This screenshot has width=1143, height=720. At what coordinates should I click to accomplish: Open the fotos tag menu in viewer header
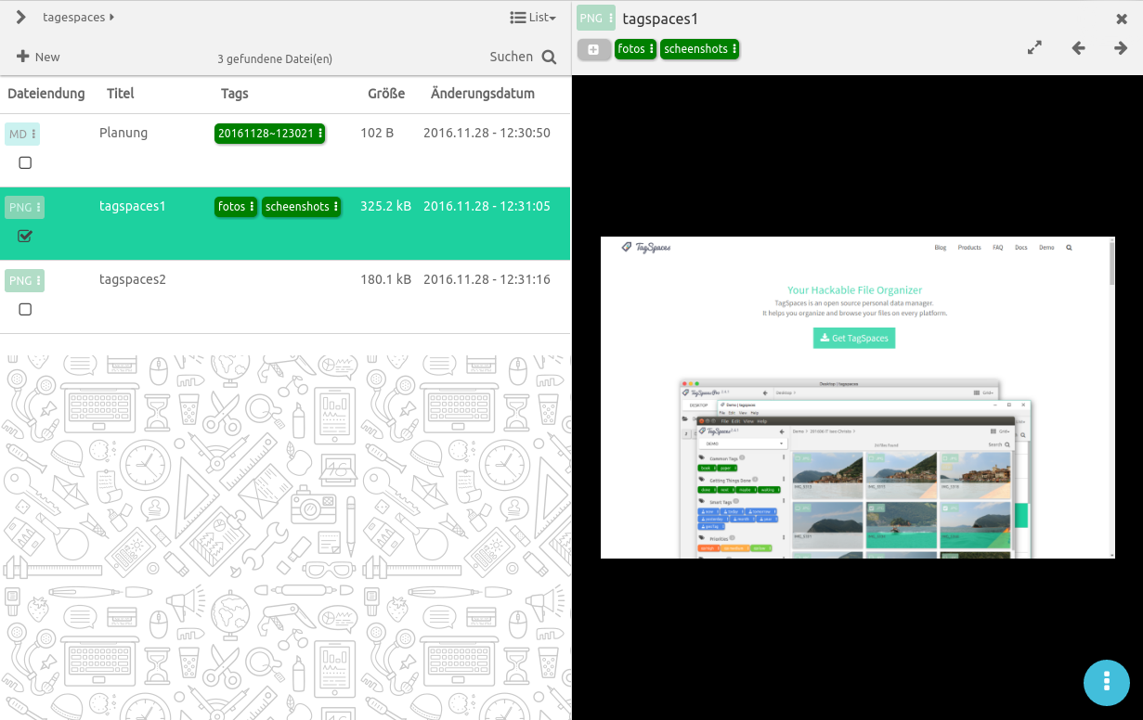(x=636, y=49)
